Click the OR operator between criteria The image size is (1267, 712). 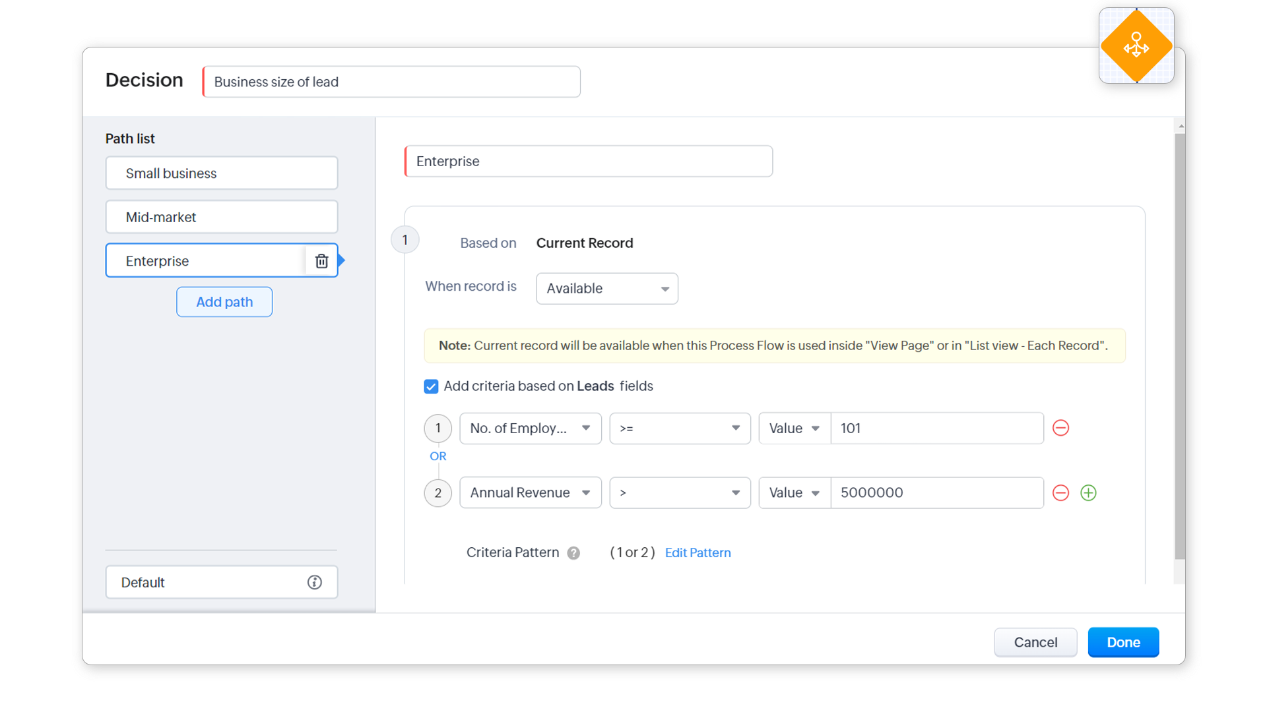tap(438, 456)
